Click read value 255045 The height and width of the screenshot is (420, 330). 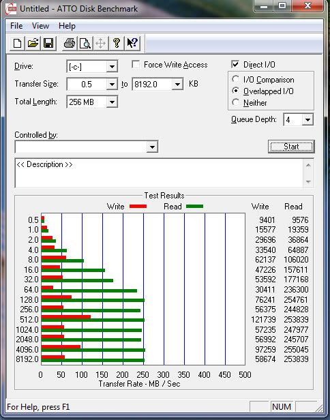[x=296, y=350]
